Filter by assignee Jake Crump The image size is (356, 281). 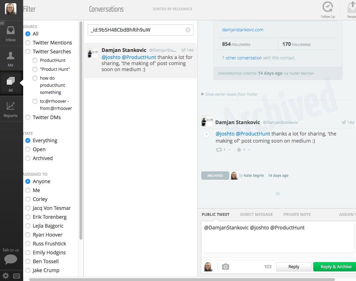coord(28,270)
